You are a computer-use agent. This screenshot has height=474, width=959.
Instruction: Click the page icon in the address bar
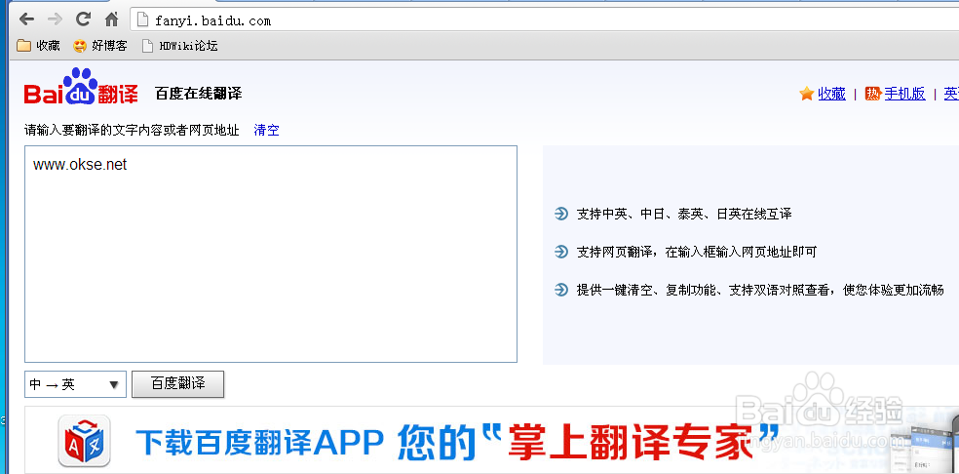(x=142, y=20)
